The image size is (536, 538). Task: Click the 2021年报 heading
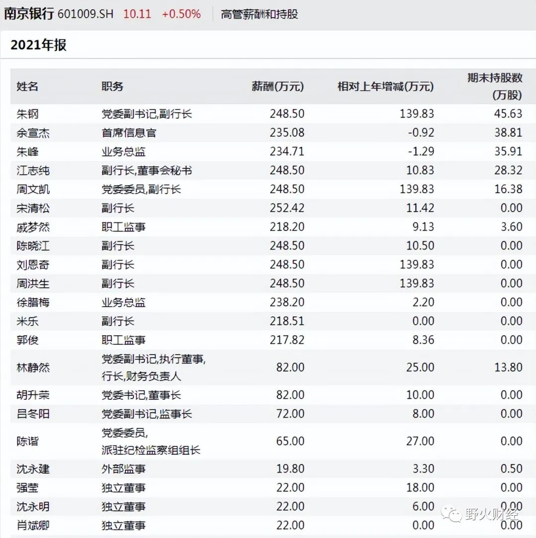point(39,45)
